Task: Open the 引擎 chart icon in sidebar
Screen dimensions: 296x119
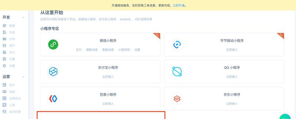Action: pos(4,59)
